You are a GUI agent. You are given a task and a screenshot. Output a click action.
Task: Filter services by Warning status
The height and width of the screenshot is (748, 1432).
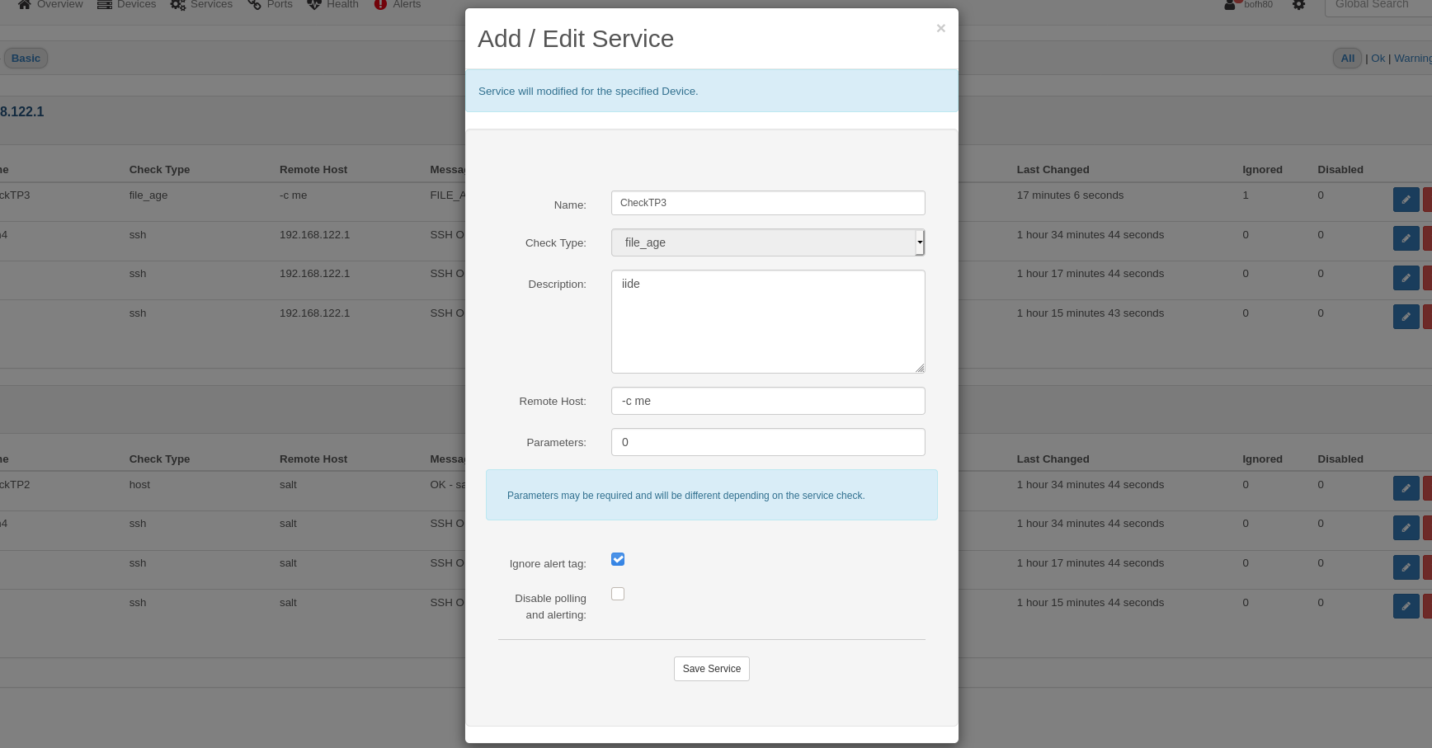coord(1412,58)
